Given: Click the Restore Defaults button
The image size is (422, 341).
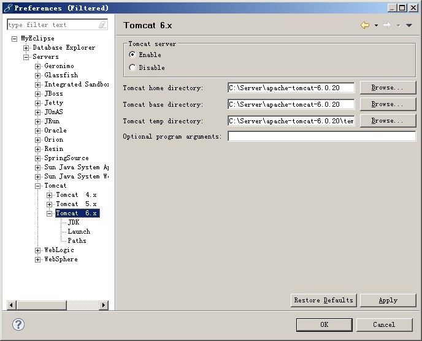Looking at the screenshot, I should click(323, 300).
